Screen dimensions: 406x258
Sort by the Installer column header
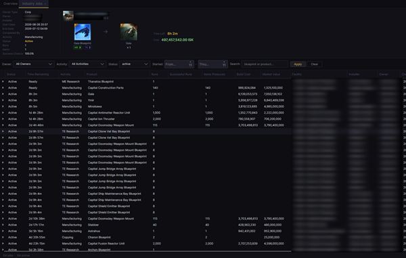(354, 74)
